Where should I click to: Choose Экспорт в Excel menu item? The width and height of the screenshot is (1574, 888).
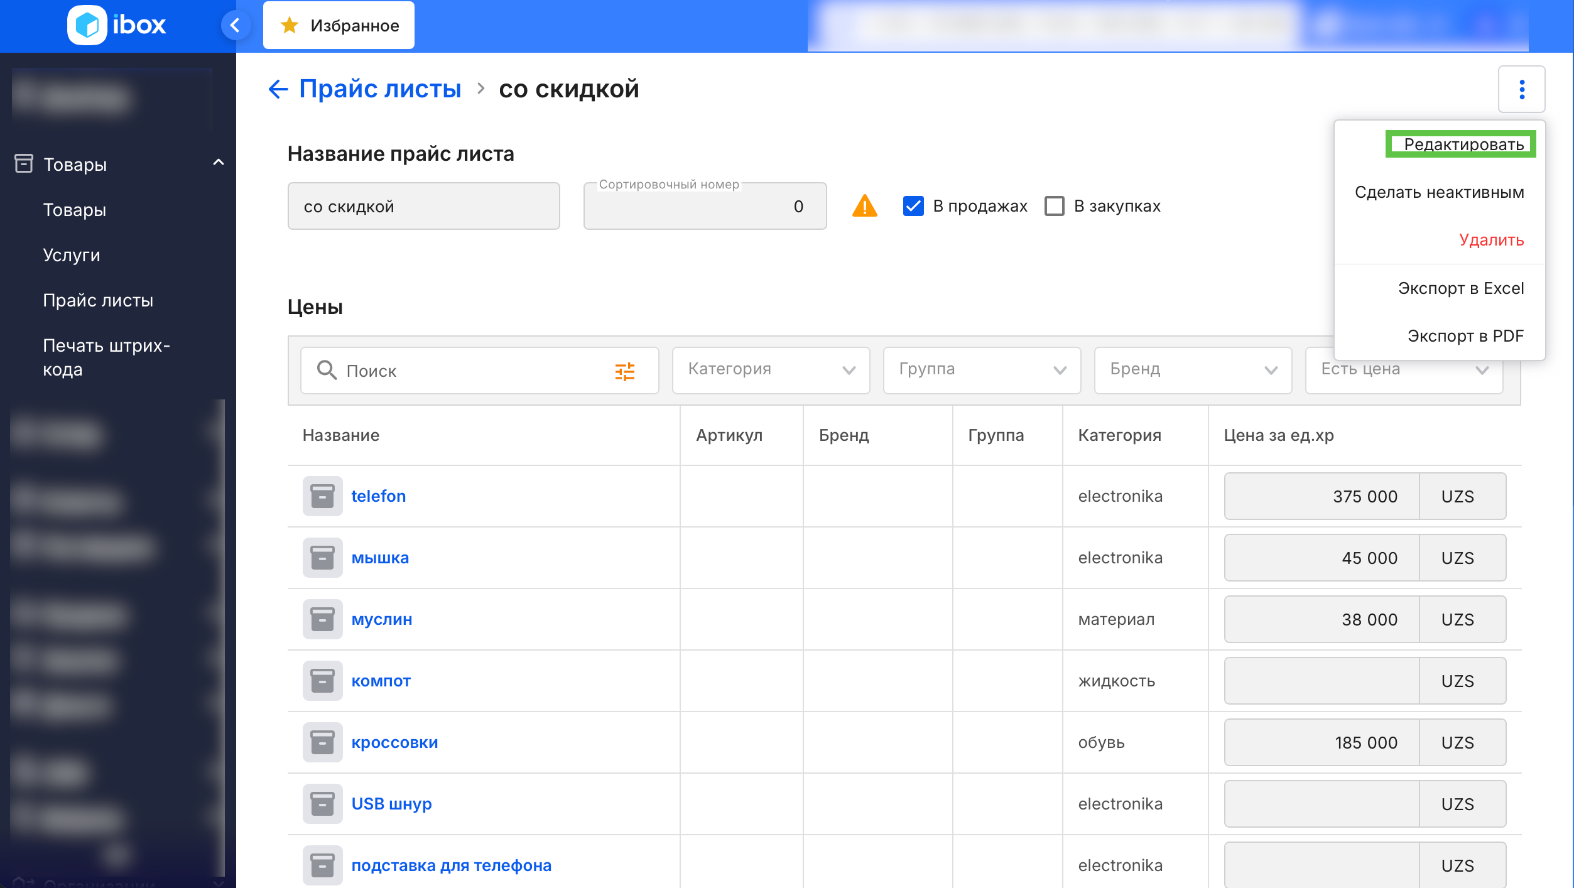pyautogui.click(x=1460, y=288)
